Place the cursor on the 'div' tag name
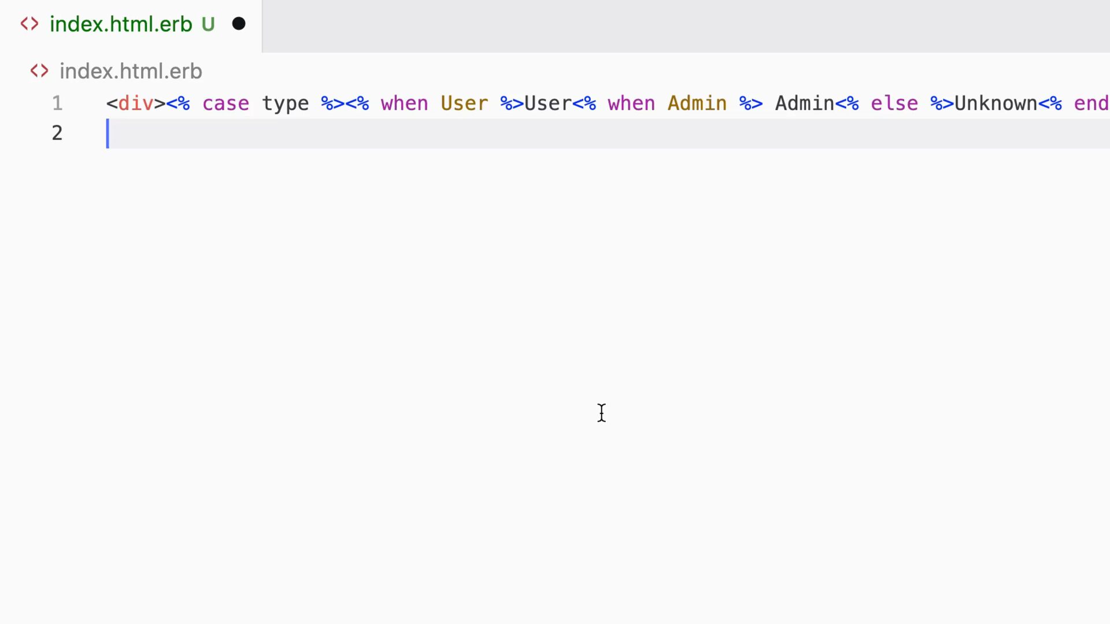This screenshot has height=624, width=1110. click(x=136, y=103)
